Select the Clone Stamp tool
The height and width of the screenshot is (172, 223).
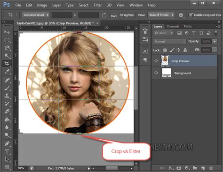point(7,96)
